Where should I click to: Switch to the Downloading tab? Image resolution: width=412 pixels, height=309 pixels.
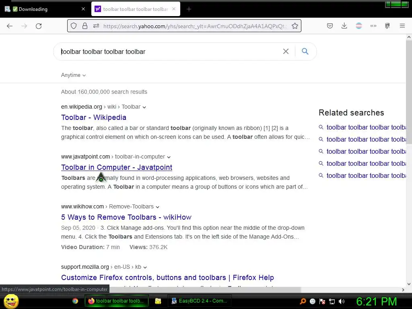point(45,9)
